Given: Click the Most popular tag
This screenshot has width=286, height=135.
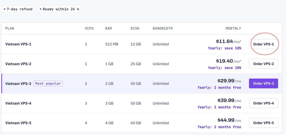Looking at the screenshot, I should click(48, 84).
